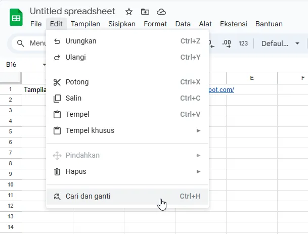The height and width of the screenshot is (234, 308).
Task: Click the cloud save status icon
Action: click(x=161, y=12)
